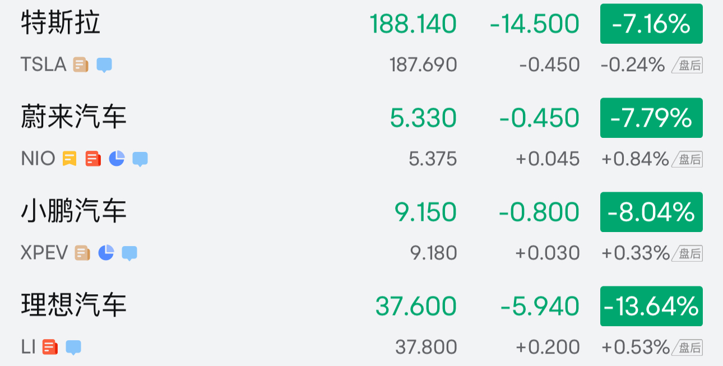Open the comment bubble in the NIO row
Screen dimensions: 723x366
(x=140, y=159)
